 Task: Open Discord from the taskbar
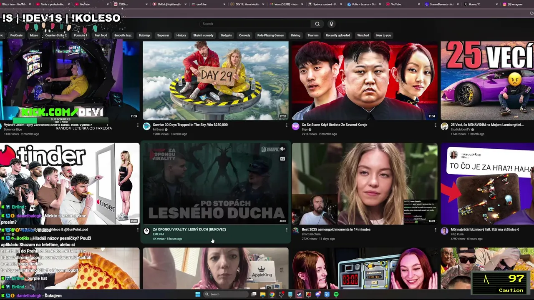[x=318, y=294]
